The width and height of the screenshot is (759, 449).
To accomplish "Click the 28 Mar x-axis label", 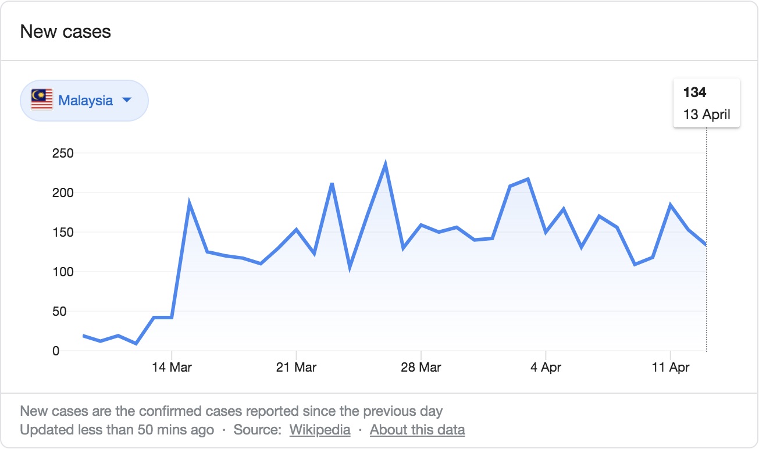I will [421, 367].
